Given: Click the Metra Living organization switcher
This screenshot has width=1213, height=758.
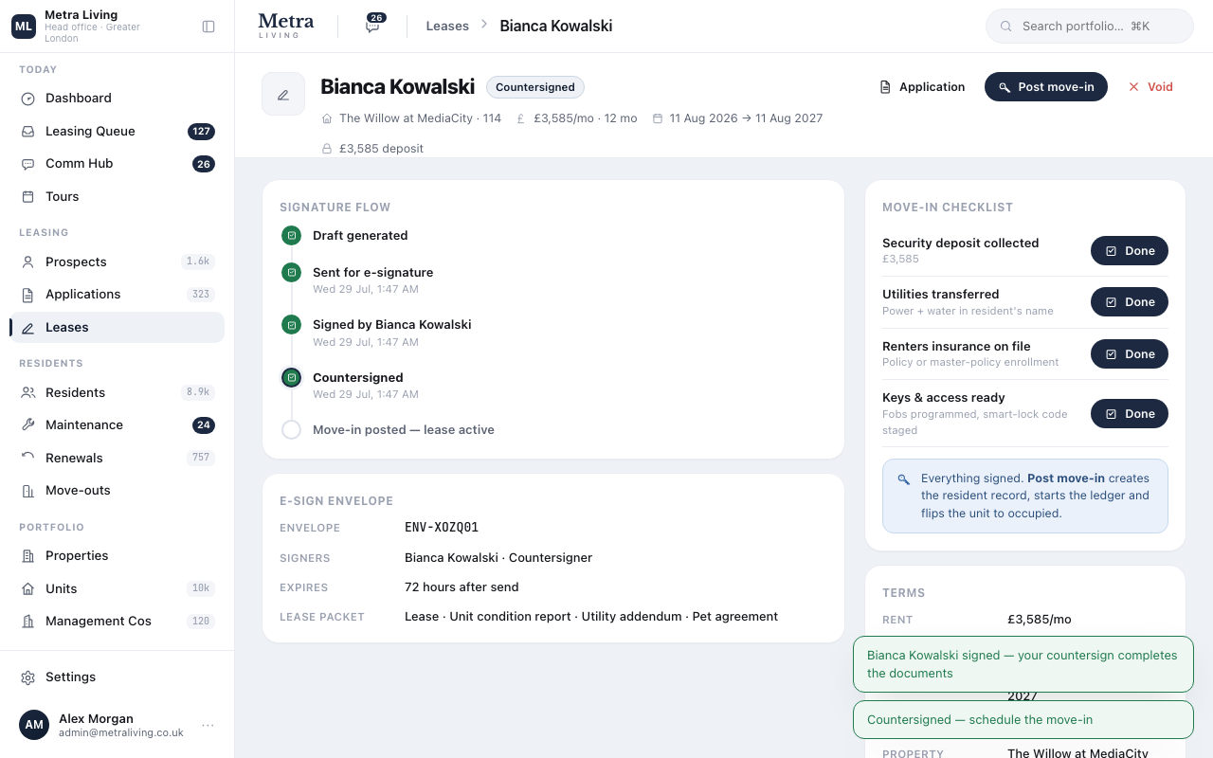Looking at the screenshot, I should [x=98, y=27].
